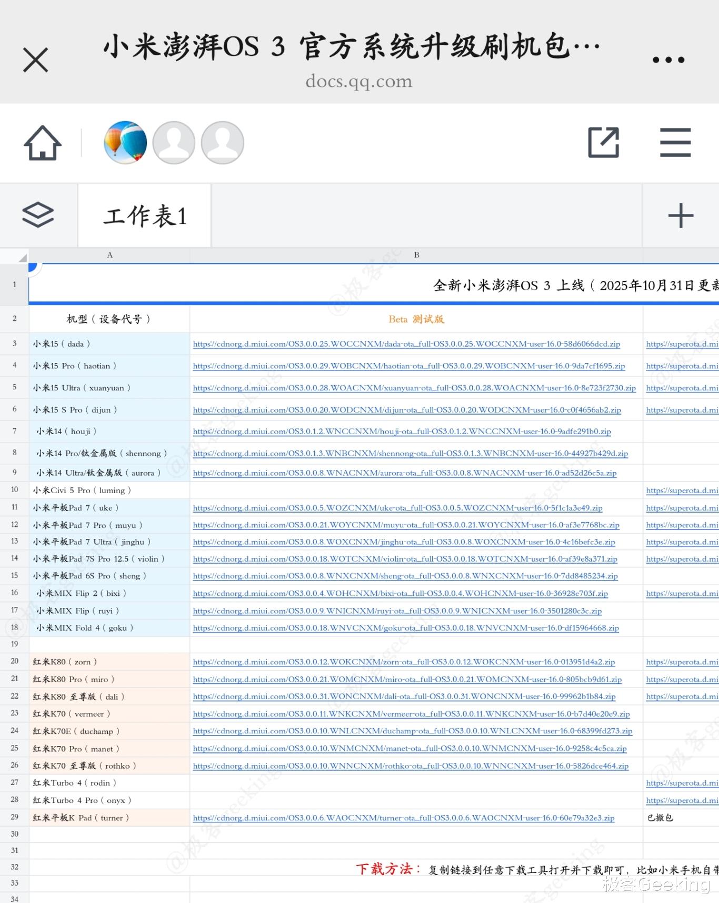Select the 红米Turbo 4（rodin）cell

tap(109, 783)
